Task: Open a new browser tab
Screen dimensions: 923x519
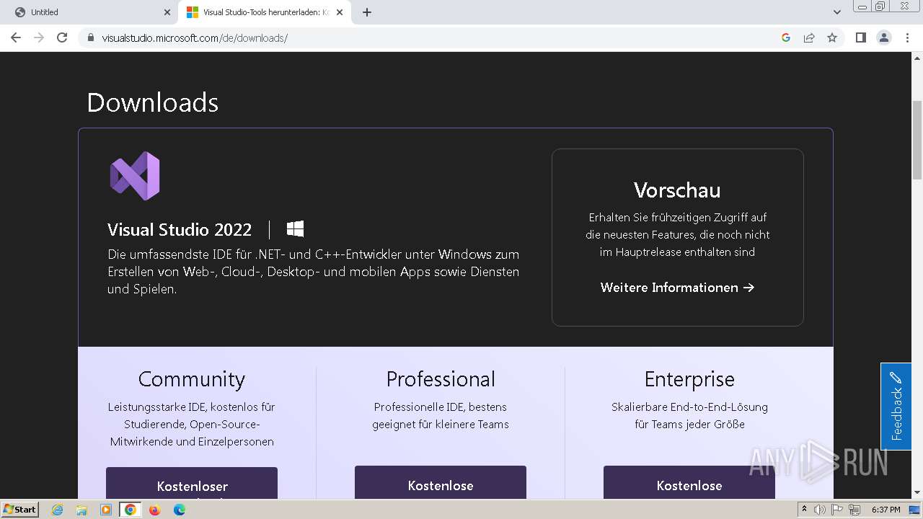Action: click(367, 12)
